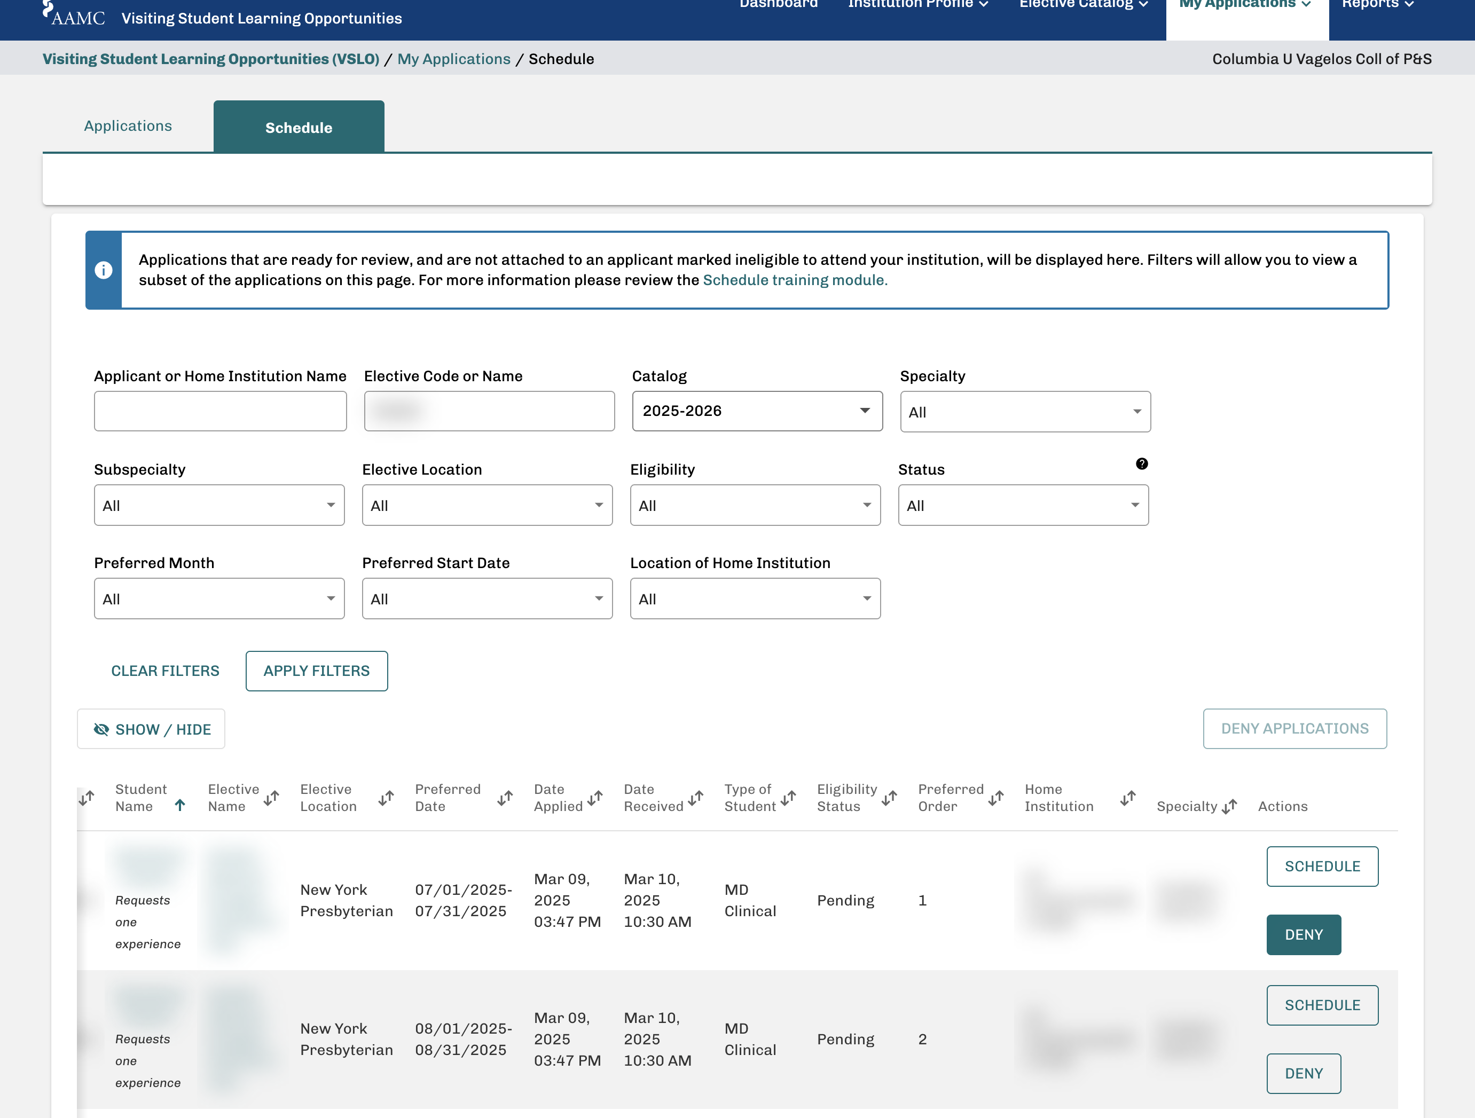Click the Elective Code or Name field
The image size is (1475, 1118).
[x=490, y=411]
